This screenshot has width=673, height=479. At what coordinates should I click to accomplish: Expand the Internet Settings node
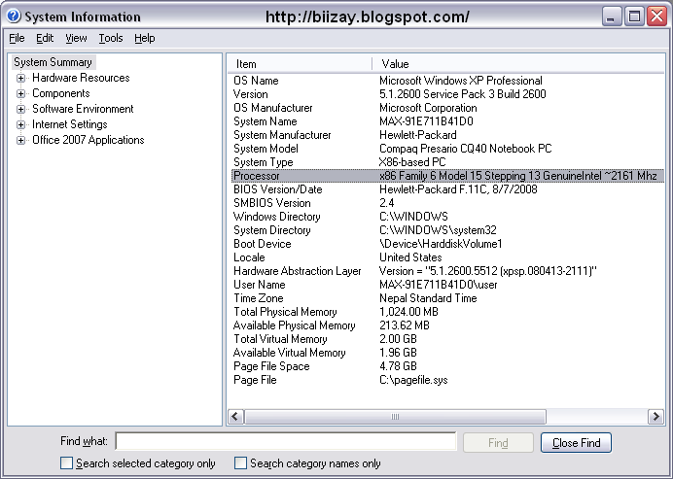click(20, 124)
